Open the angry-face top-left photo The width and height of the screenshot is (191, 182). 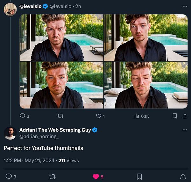[x=61, y=37]
